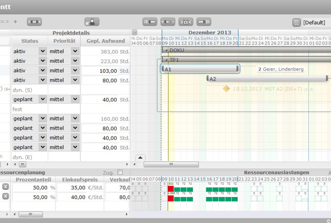This screenshot has height=223, width=331.
Task: Open the Status dropdown in the first row
Action: [42, 51]
